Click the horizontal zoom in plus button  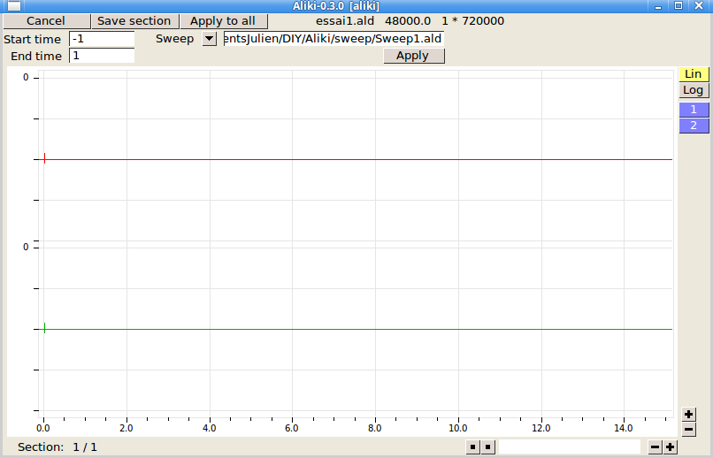670,447
